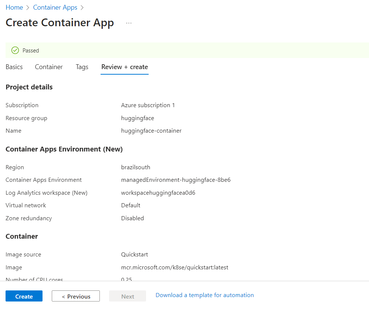This screenshot has width=369, height=310.
Task: Click the Next button
Action: (127, 296)
